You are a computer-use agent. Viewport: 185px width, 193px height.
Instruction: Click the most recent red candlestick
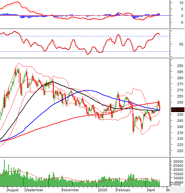[159, 106]
